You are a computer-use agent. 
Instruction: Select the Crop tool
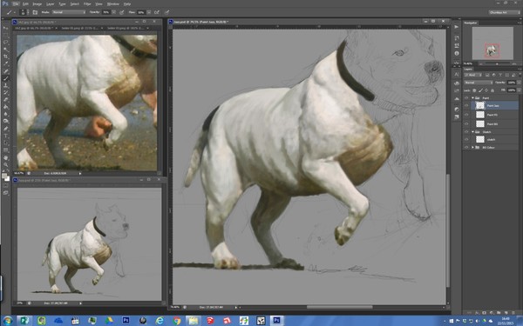[6, 57]
